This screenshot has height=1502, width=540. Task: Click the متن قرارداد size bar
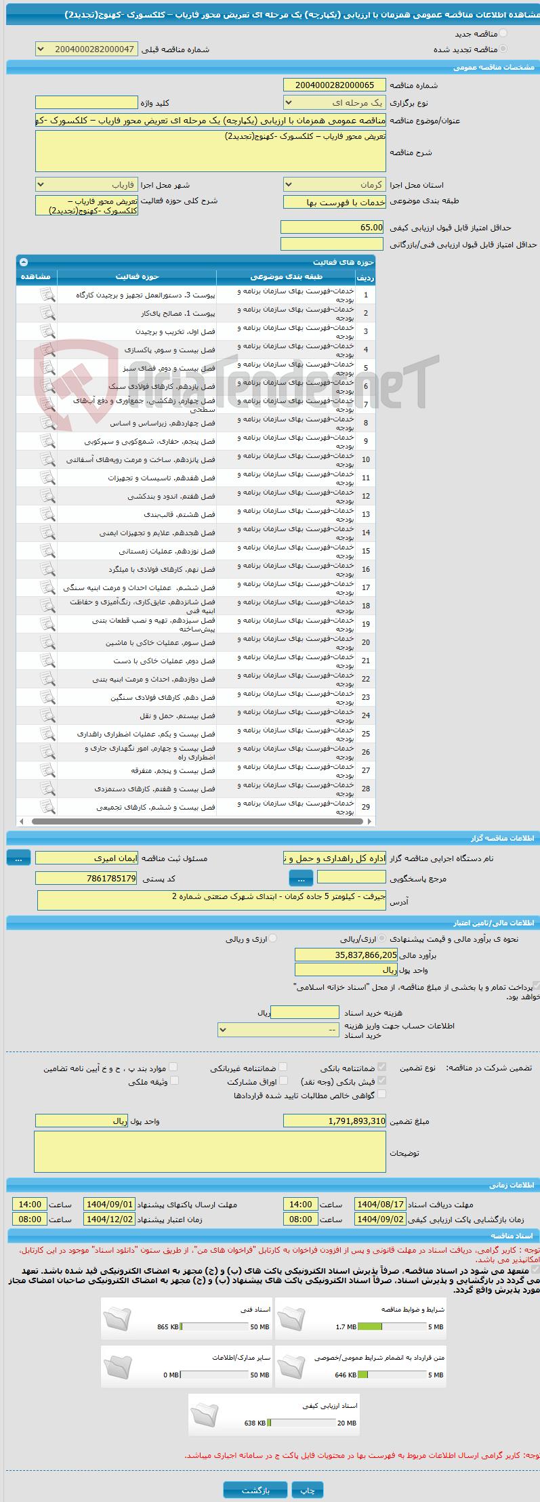pos(392,1375)
